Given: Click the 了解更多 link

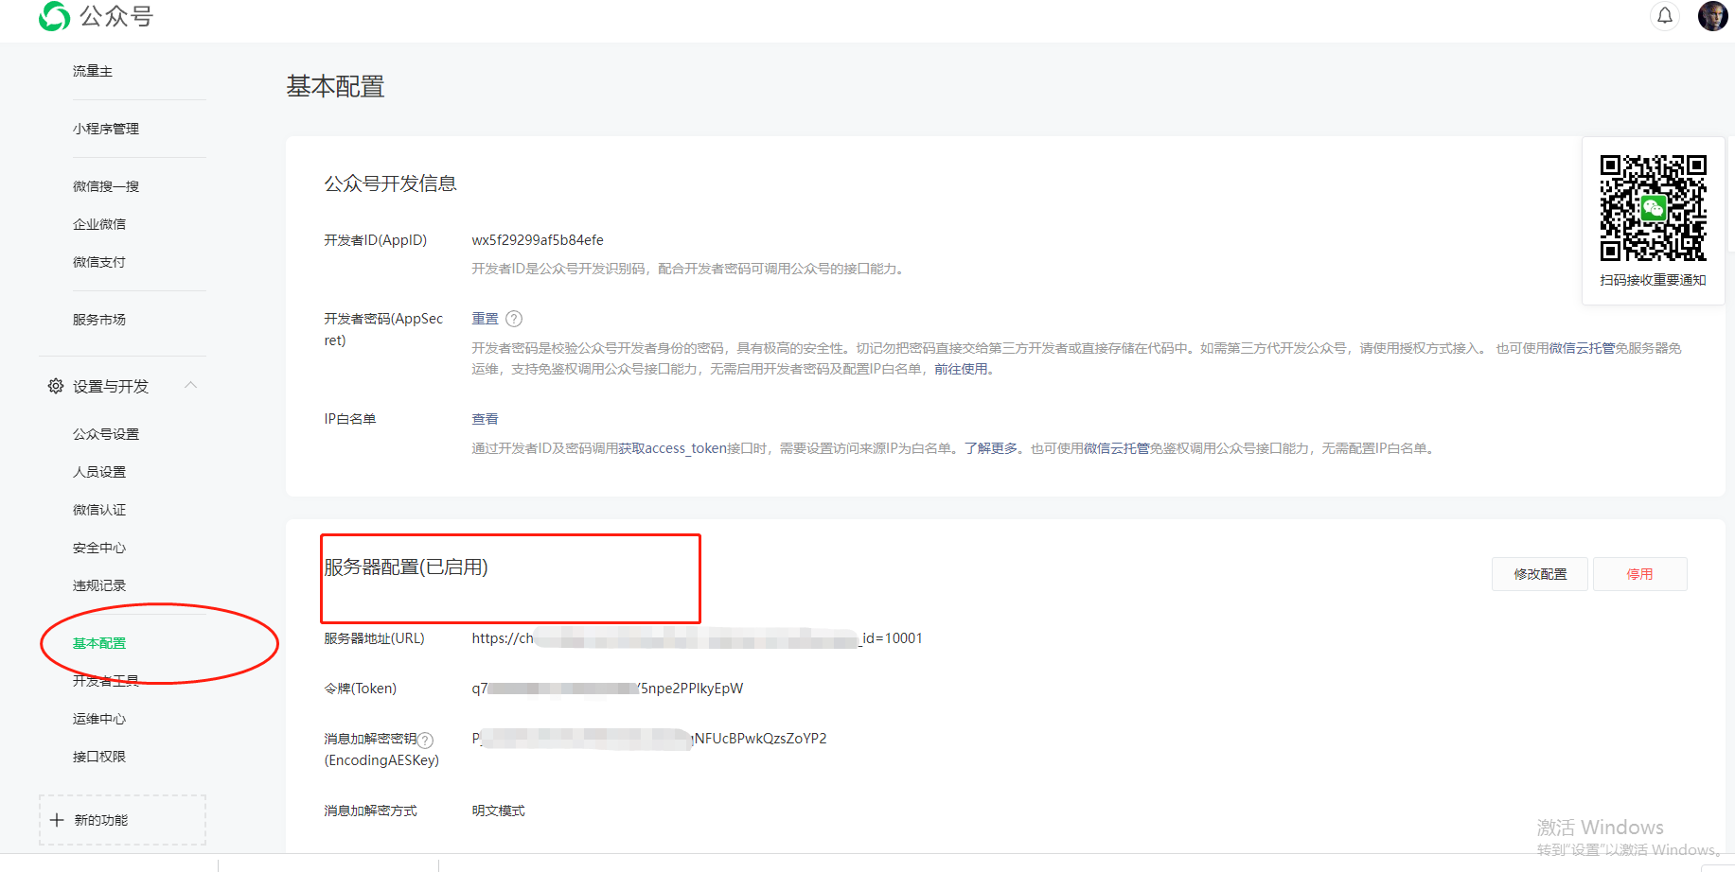Looking at the screenshot, I should (991, 448).
